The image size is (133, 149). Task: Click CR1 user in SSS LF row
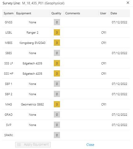tap(104, 63)
